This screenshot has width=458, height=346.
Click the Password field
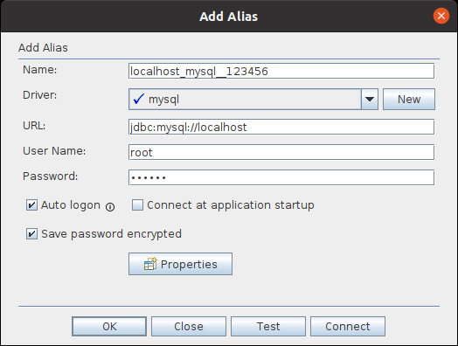[281, 177]
